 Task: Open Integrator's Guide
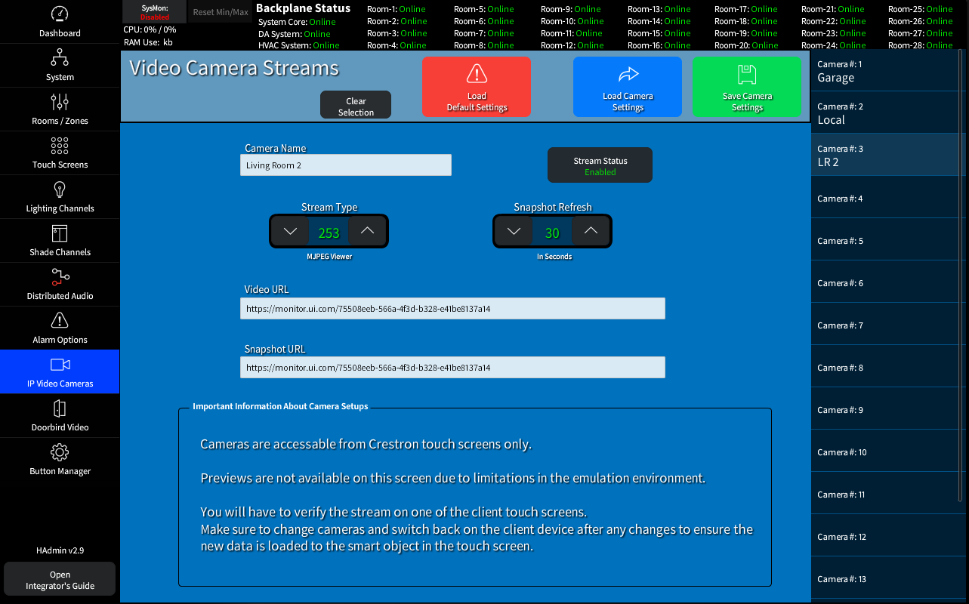pyautogui.click(x=60, y=580)
